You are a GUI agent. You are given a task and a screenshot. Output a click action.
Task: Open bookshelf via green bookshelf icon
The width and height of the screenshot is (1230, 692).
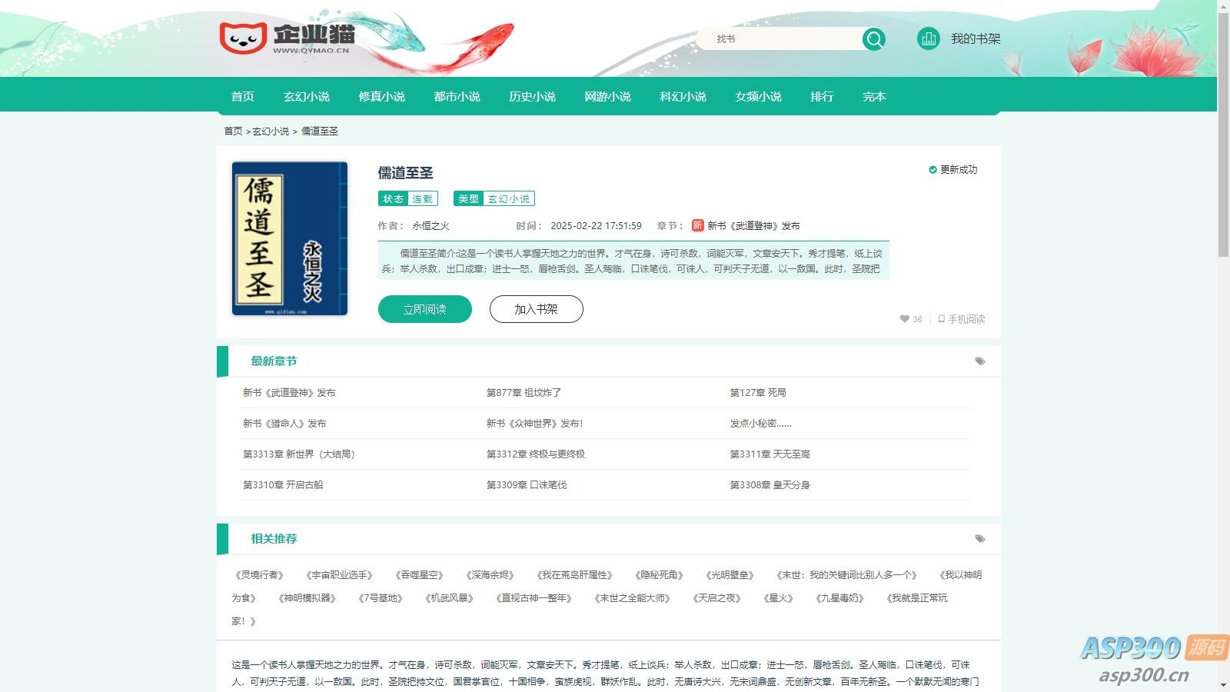coord(928,38)
